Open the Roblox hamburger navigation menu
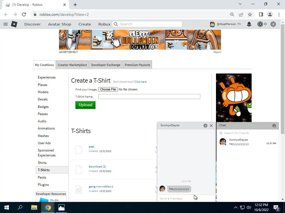This screenshot has height=213, width=285. pyautogui.click(x=6, y=24)
